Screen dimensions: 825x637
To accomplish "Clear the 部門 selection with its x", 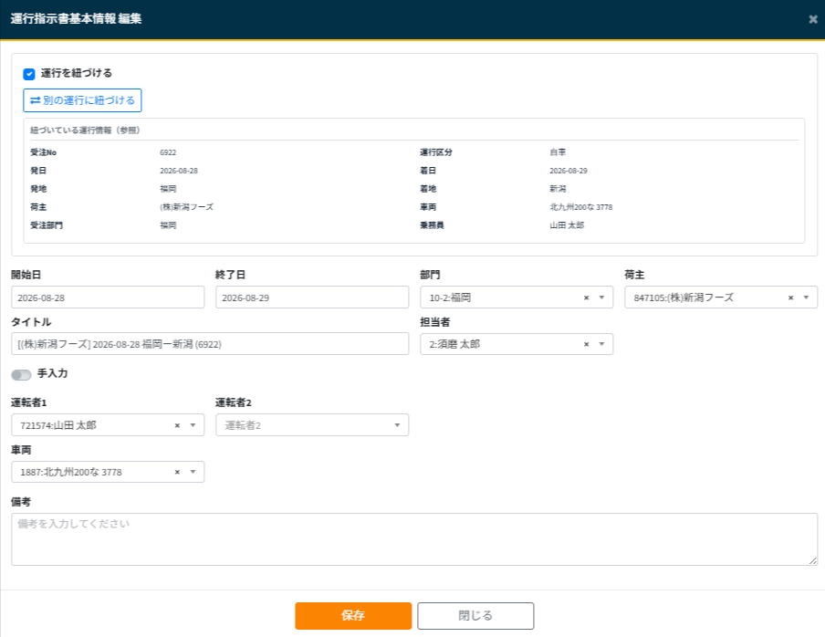I will click(586, 298).
